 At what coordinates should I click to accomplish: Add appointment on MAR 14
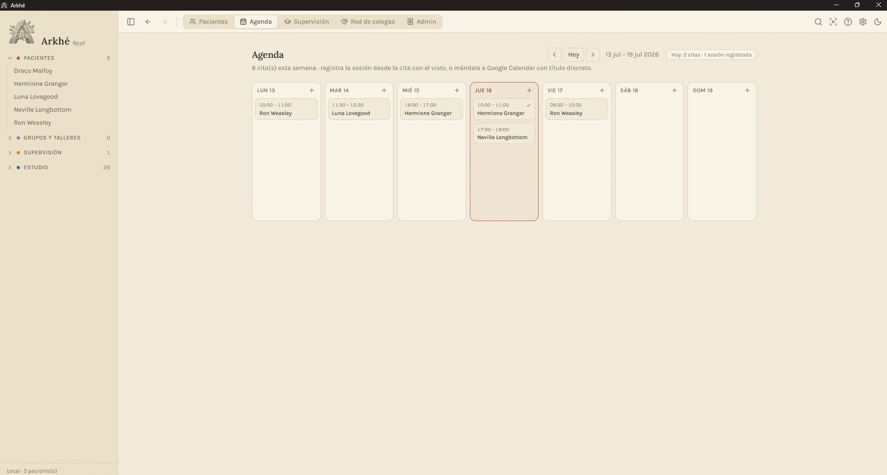click(x=384, y=90)
